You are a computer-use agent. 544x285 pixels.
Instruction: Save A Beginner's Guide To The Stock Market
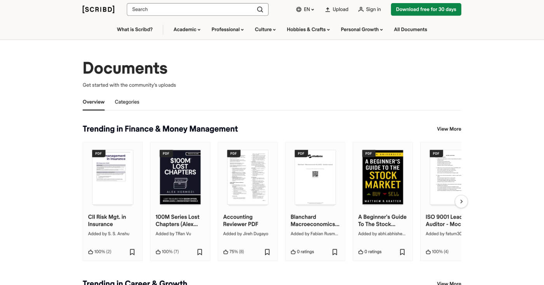pyautogui.click(x=402, y=252)
